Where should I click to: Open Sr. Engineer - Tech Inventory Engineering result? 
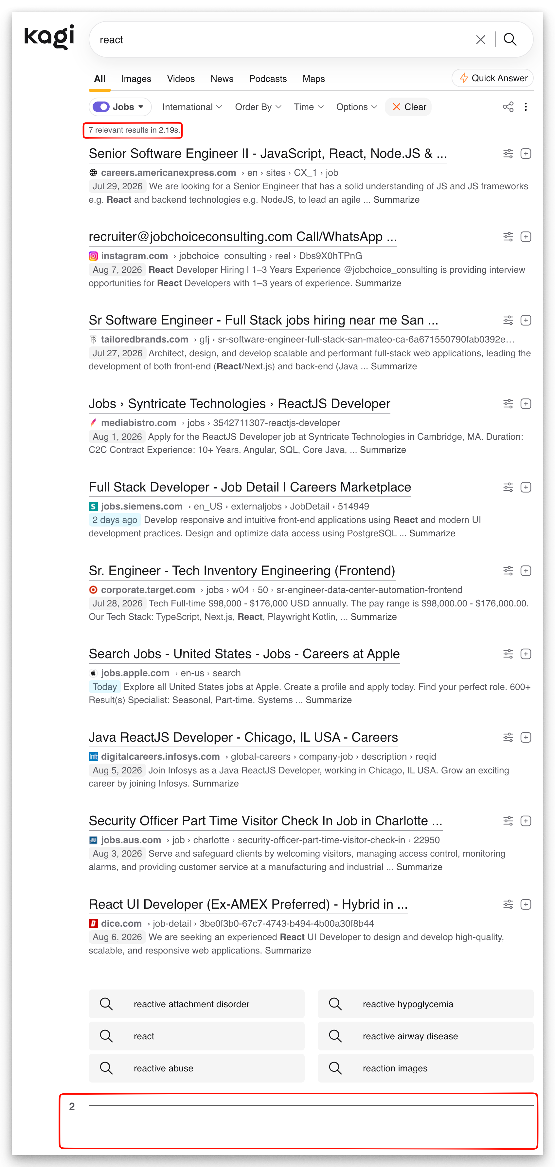click(242, 571)
